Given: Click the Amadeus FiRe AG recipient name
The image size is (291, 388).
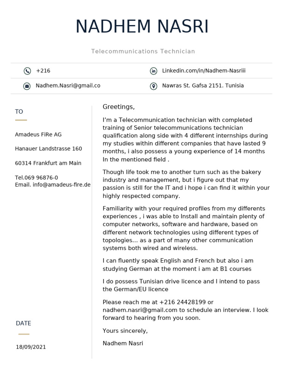Looking at the screenshot, I should 38,135.
